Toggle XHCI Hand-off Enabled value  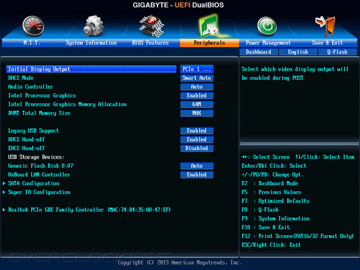pos(197,139)
